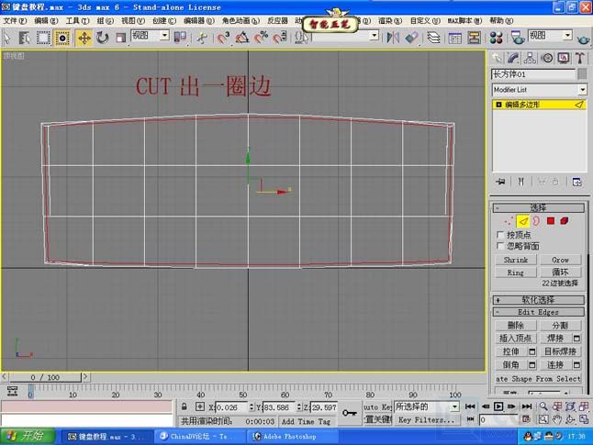Open Configure Modifier Sets
This screenshot has height=445, width=593.
click(x=576, y=182)
